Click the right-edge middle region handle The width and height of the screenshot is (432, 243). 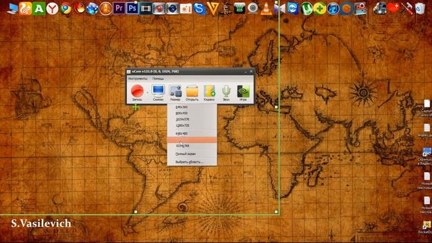coord(276,107)
